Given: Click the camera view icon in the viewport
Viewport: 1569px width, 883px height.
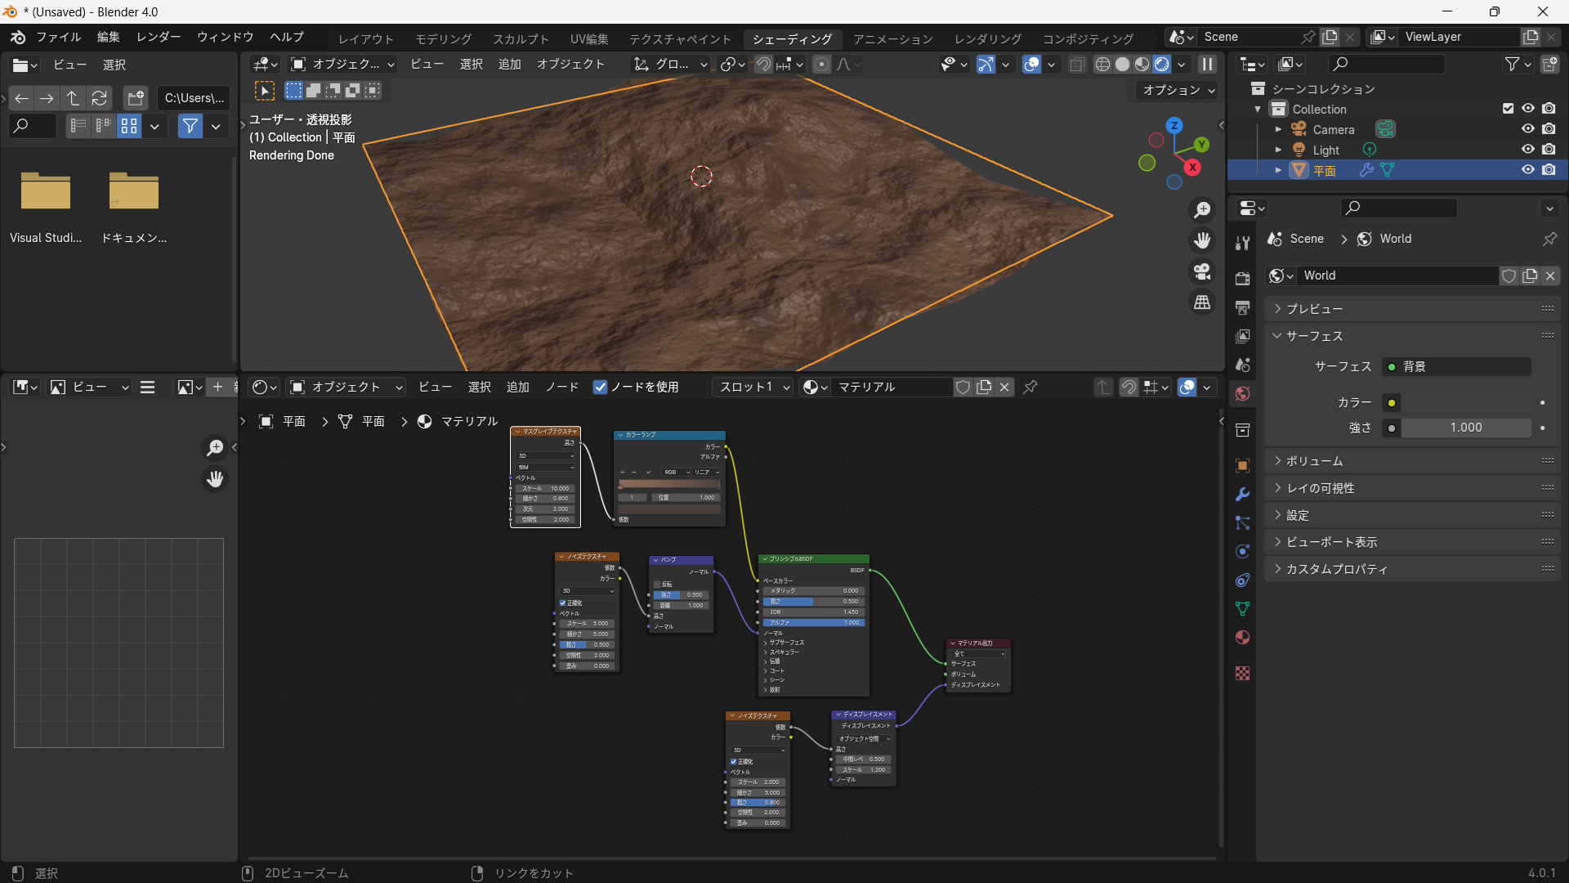Looking at the screenshot, I should tap(1202, 271).
